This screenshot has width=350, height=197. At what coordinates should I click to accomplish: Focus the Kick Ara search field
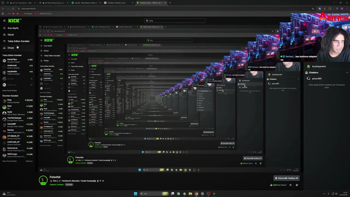[x=175, y=21]
